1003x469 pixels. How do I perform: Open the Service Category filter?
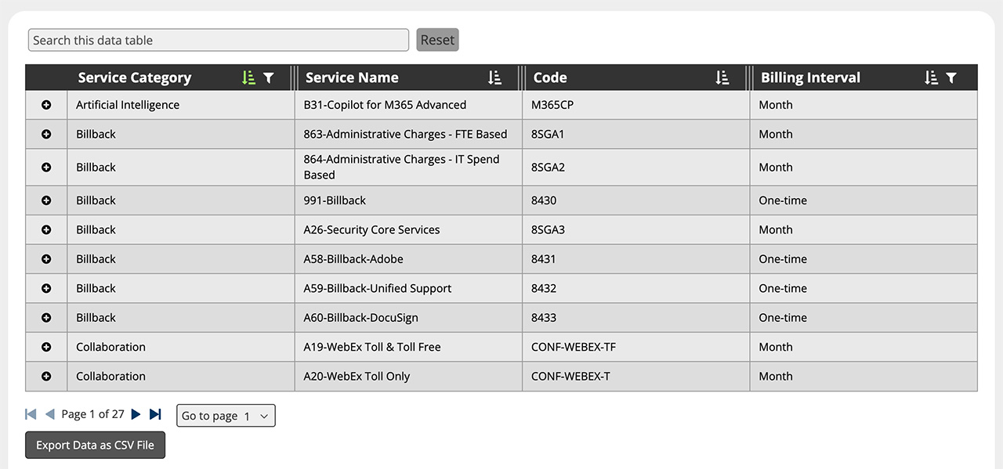pyautogui.click(x=269, y=78)
